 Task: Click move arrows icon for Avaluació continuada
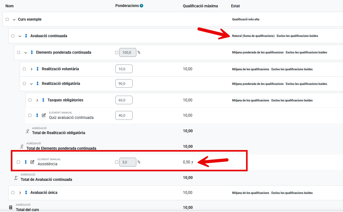point(26,36)
